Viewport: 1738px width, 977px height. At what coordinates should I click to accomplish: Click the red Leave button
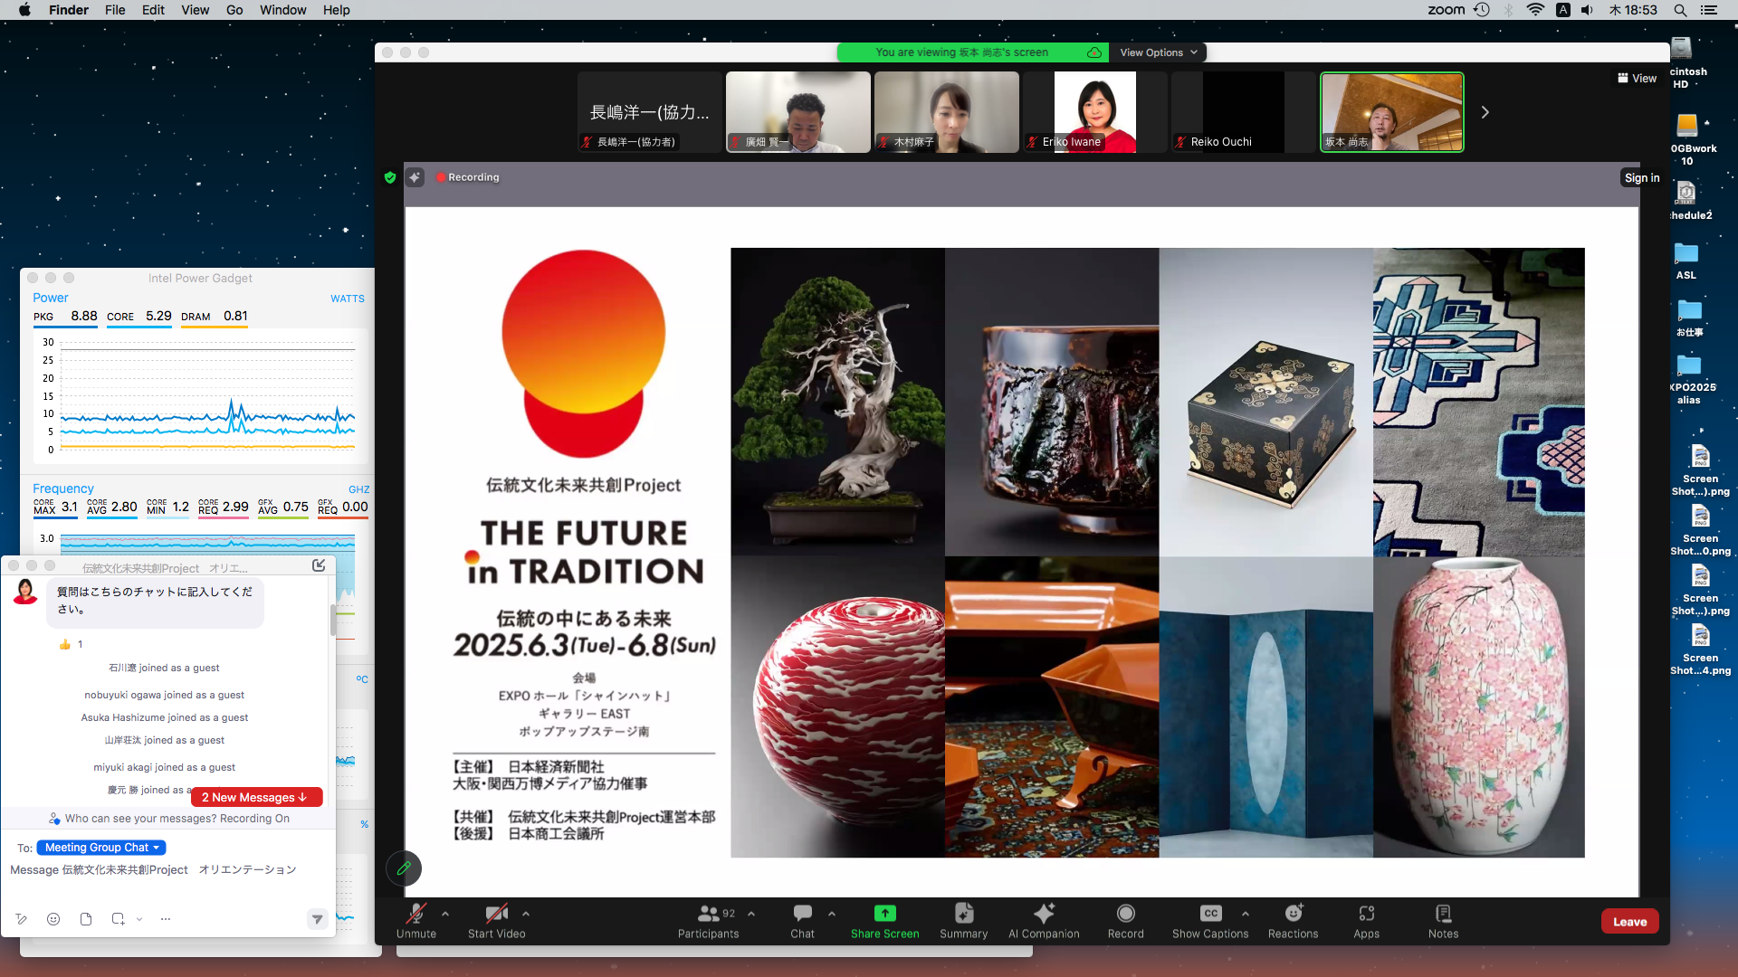click(x=1629, y=922)
